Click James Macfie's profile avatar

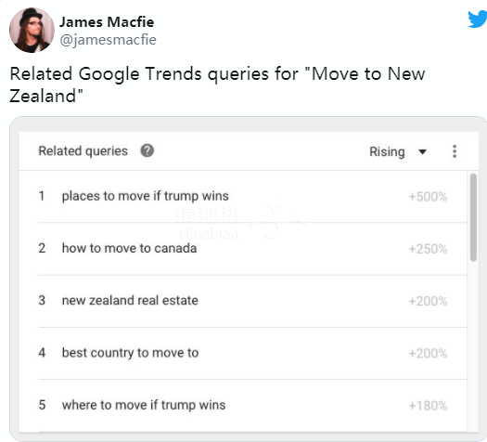coord(32,30)
